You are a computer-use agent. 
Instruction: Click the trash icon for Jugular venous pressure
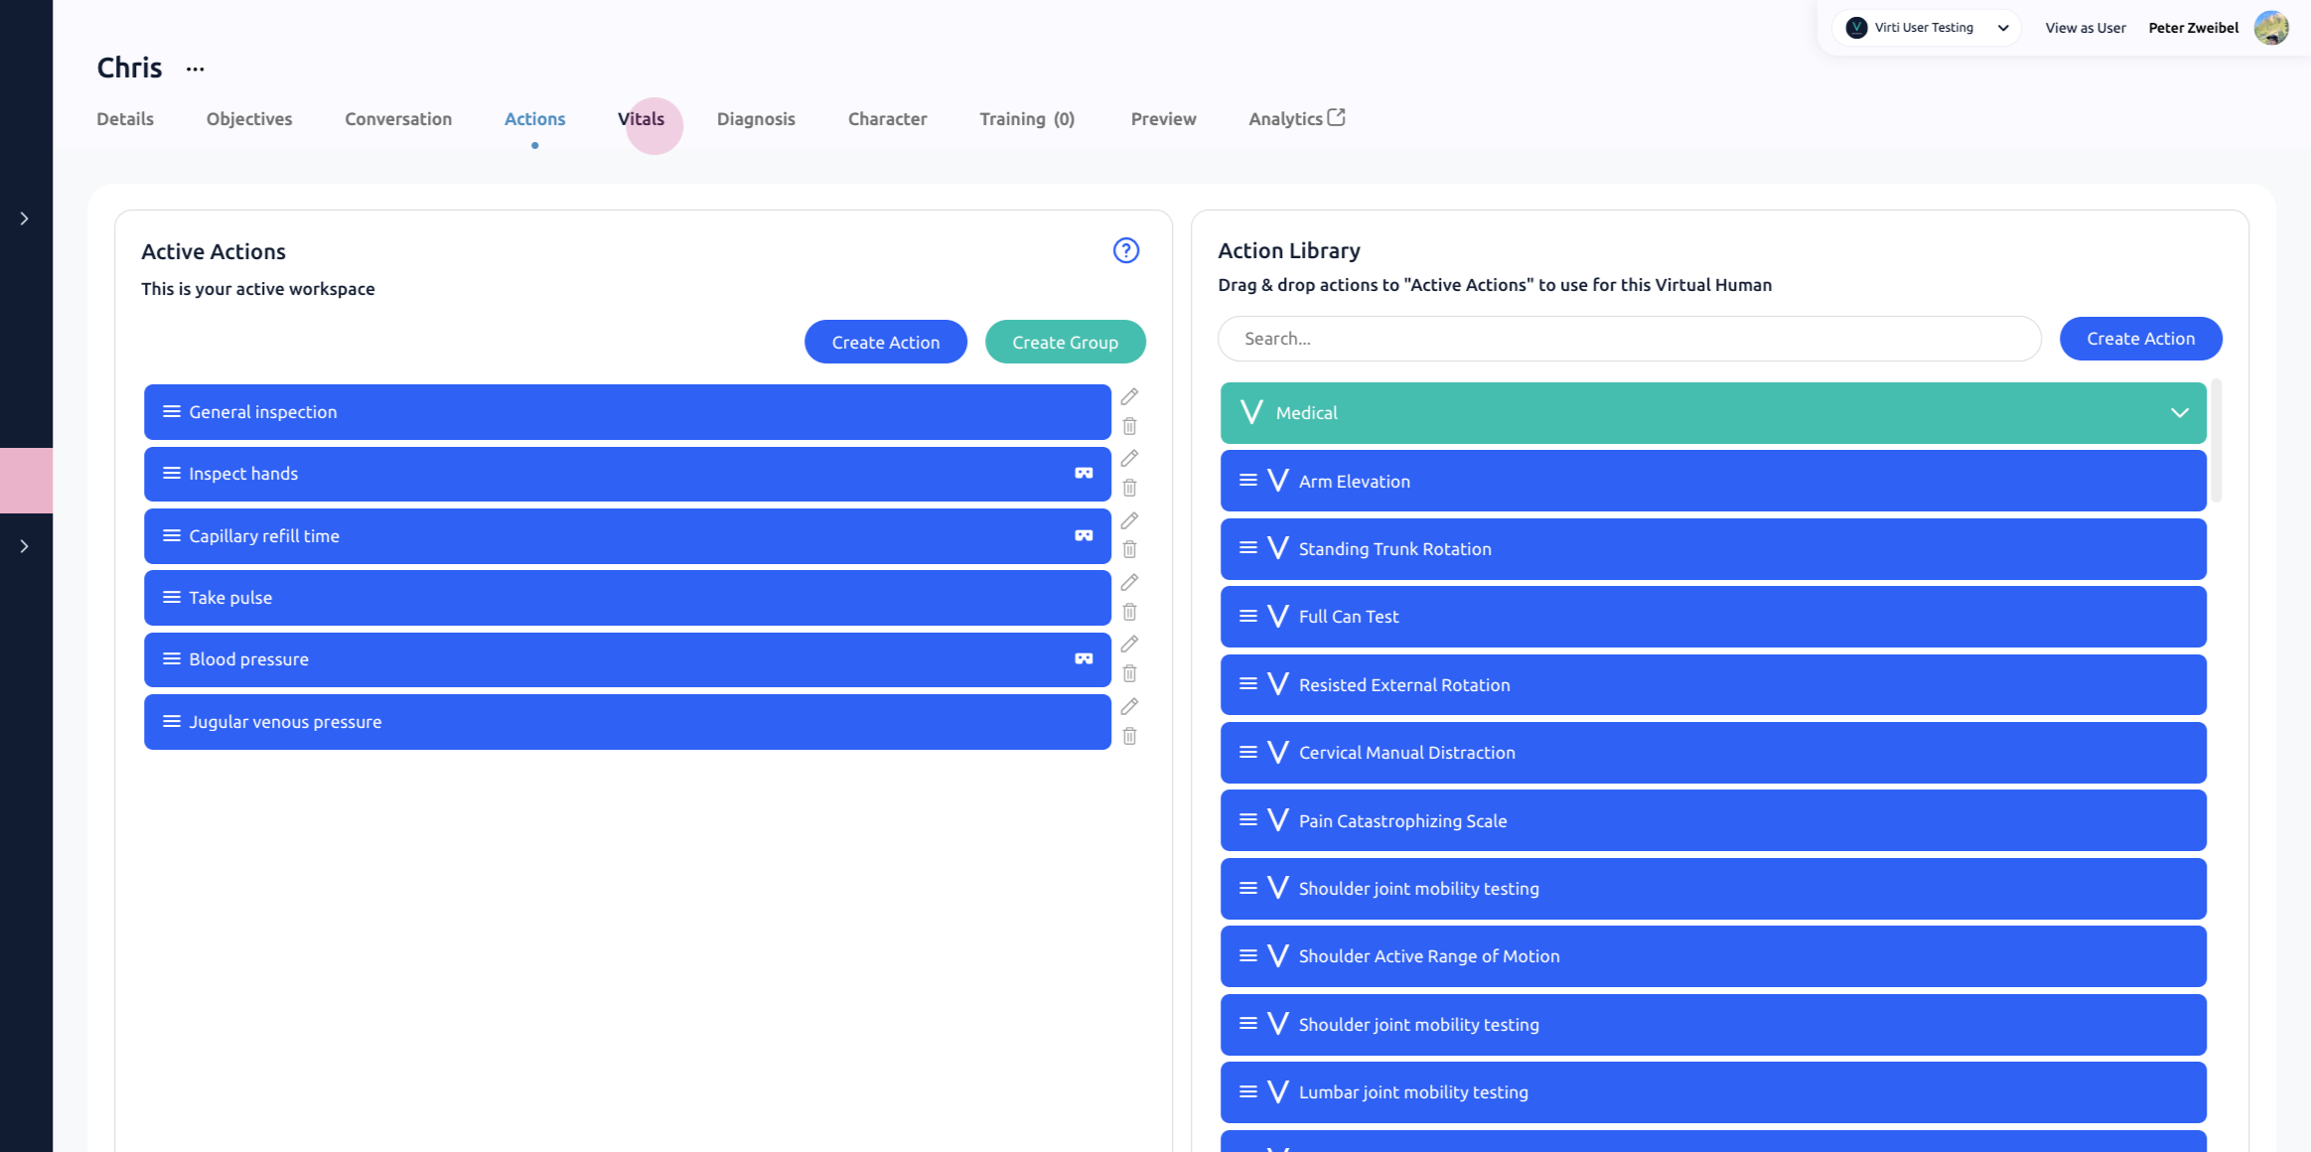[x=1129, y=736]
